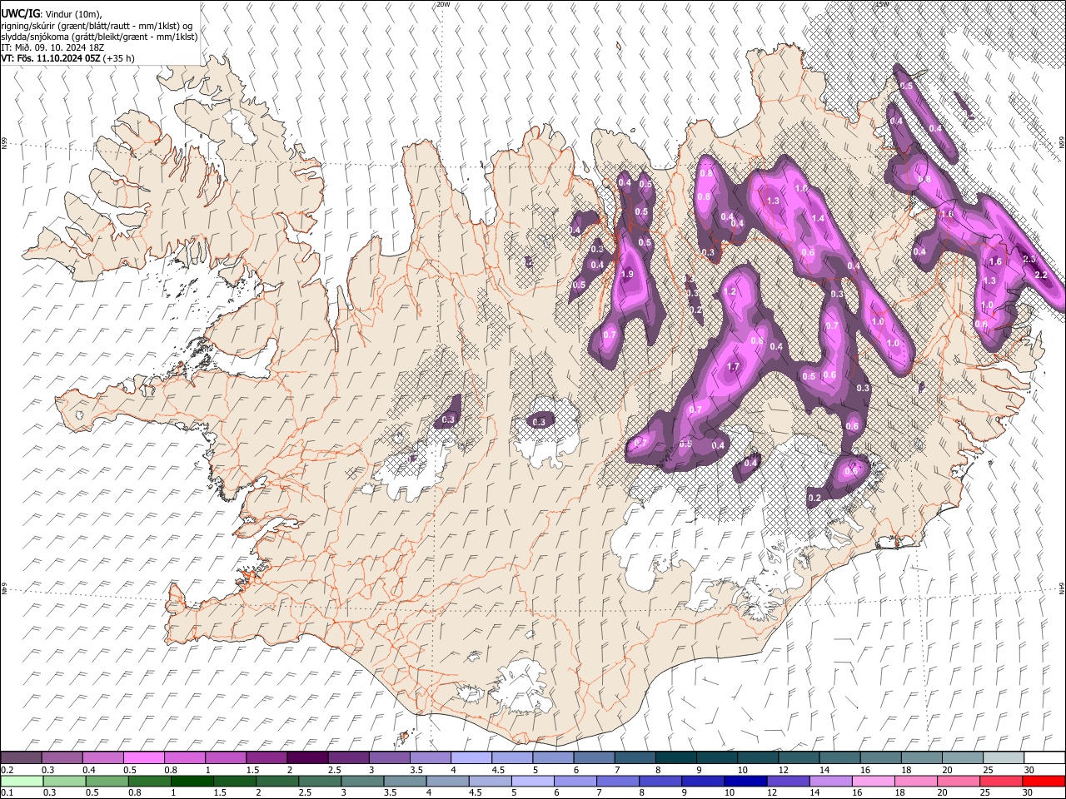Select light pink 16 swatch in lower legend row
This screenshot has height=799, width=1066.
coord(872,781)
